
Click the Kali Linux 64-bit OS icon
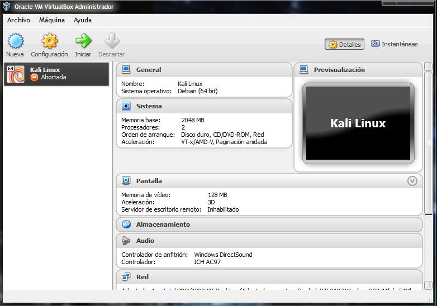16,74
